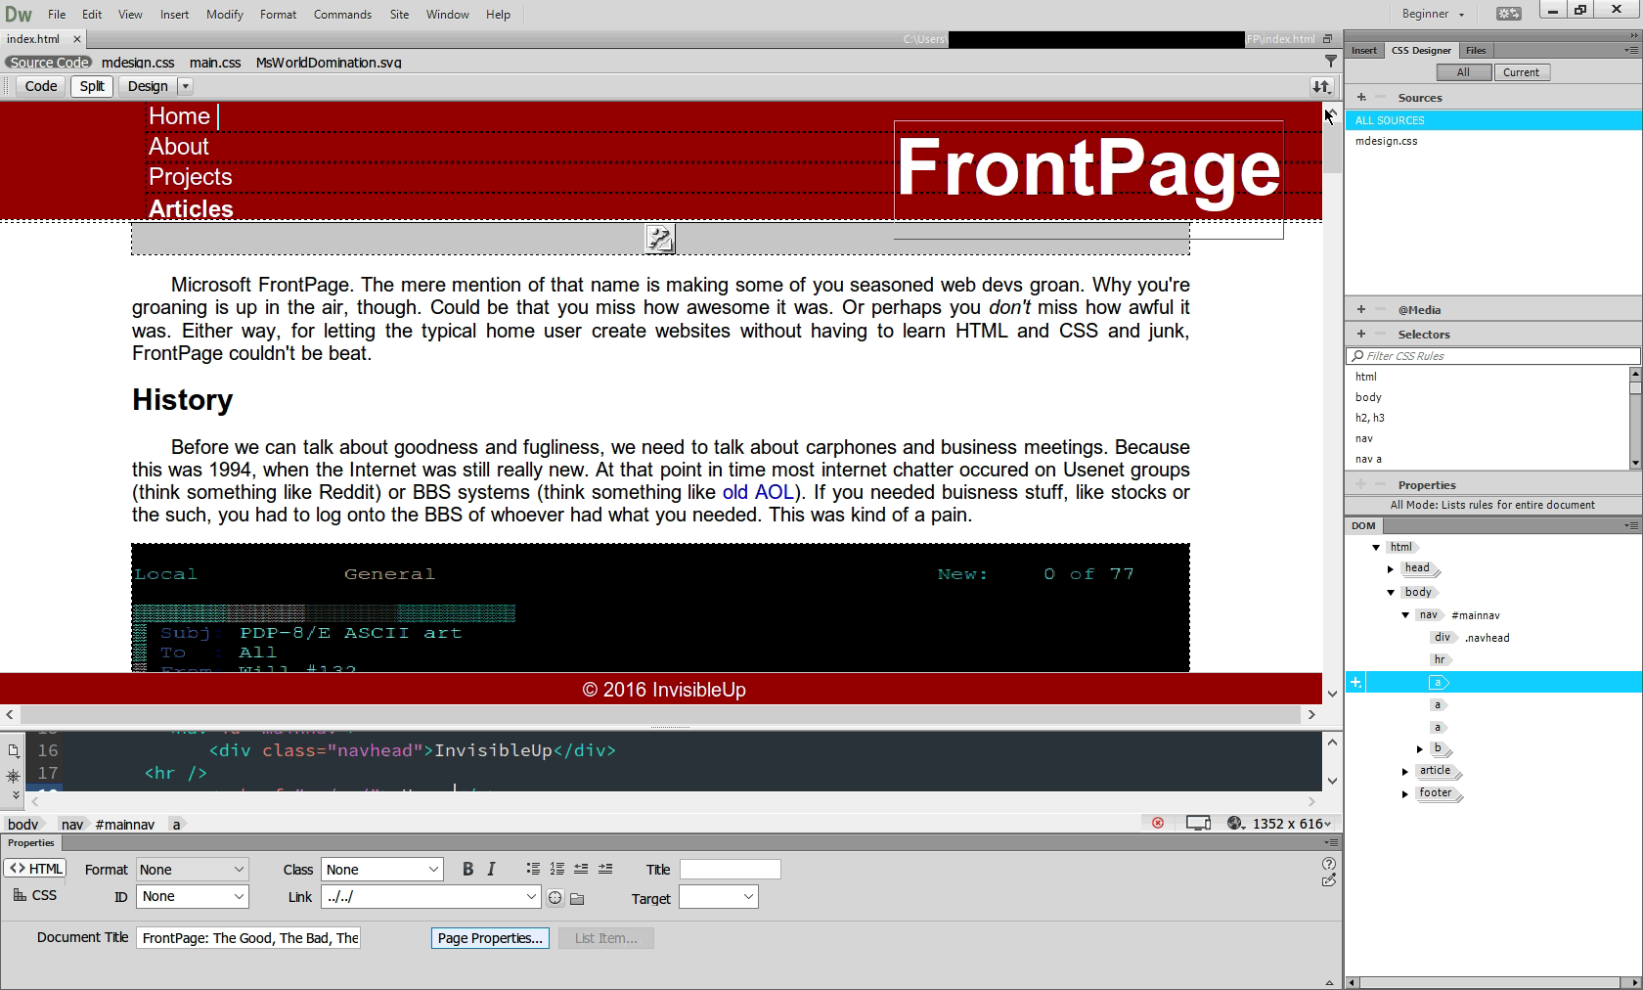Click the Dreamweaver Dw logo icon

pos(19,14)
